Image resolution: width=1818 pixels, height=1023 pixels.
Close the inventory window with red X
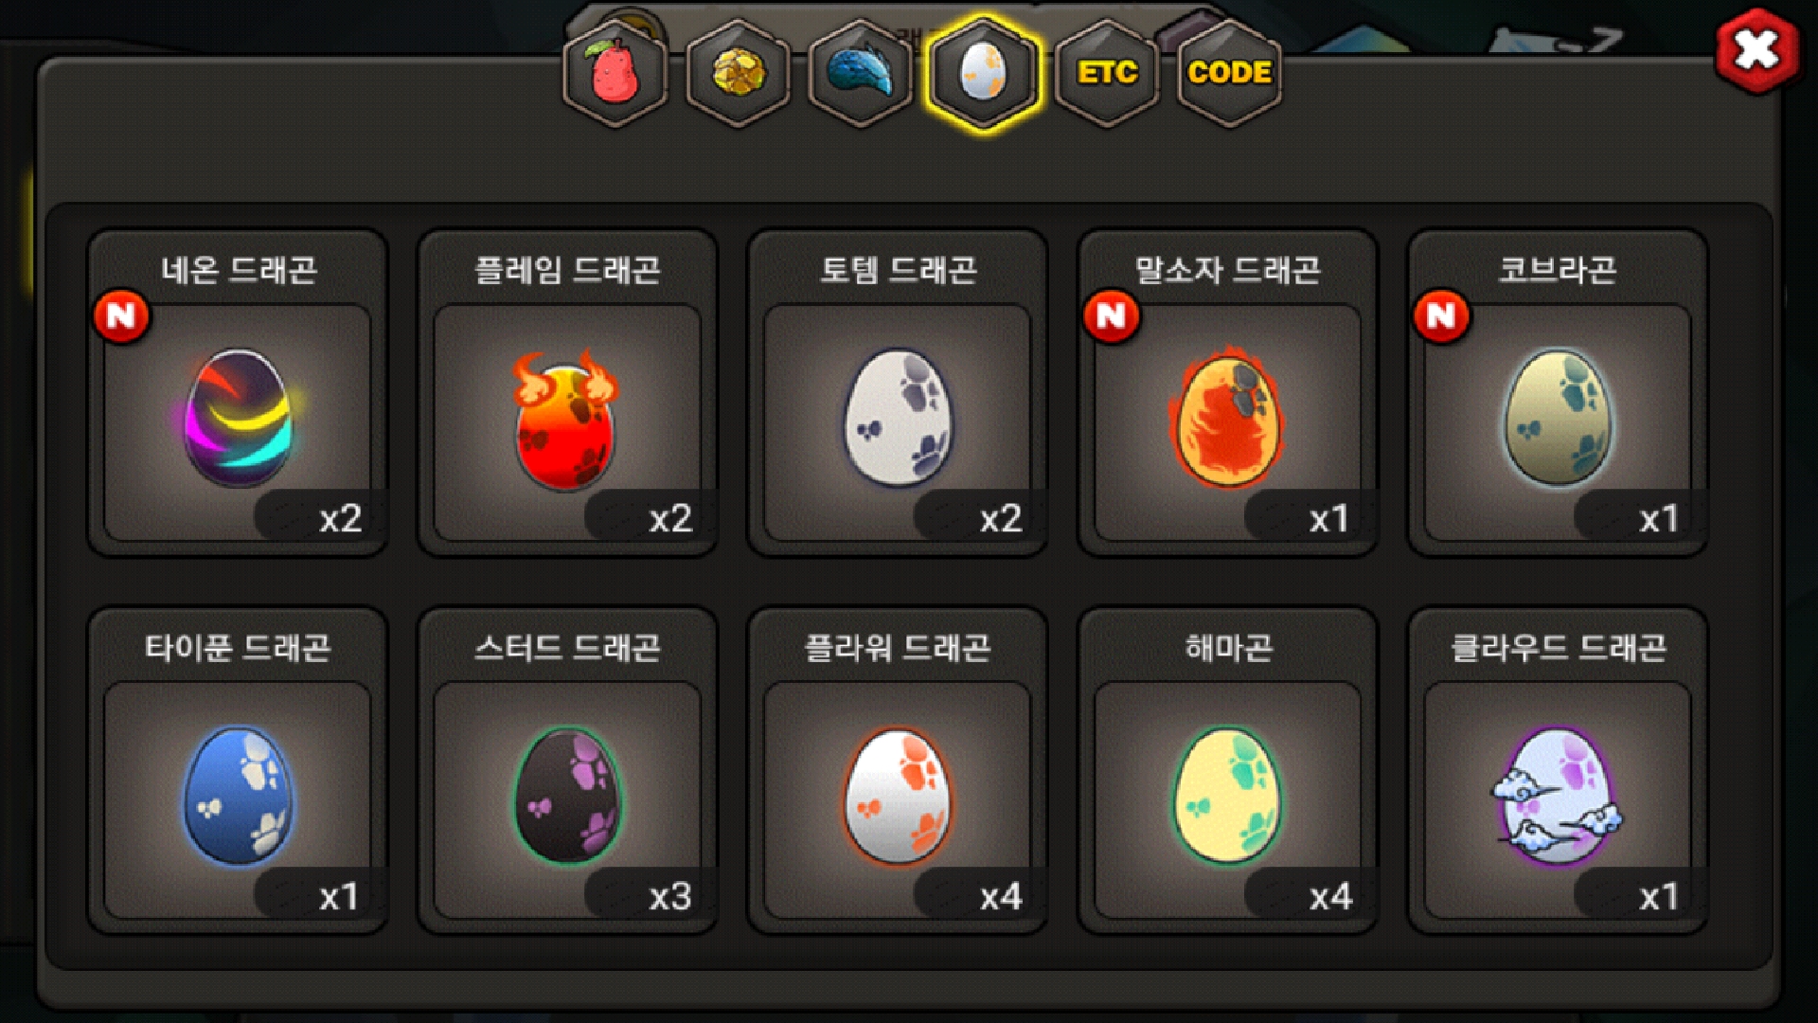(1757, 50)
